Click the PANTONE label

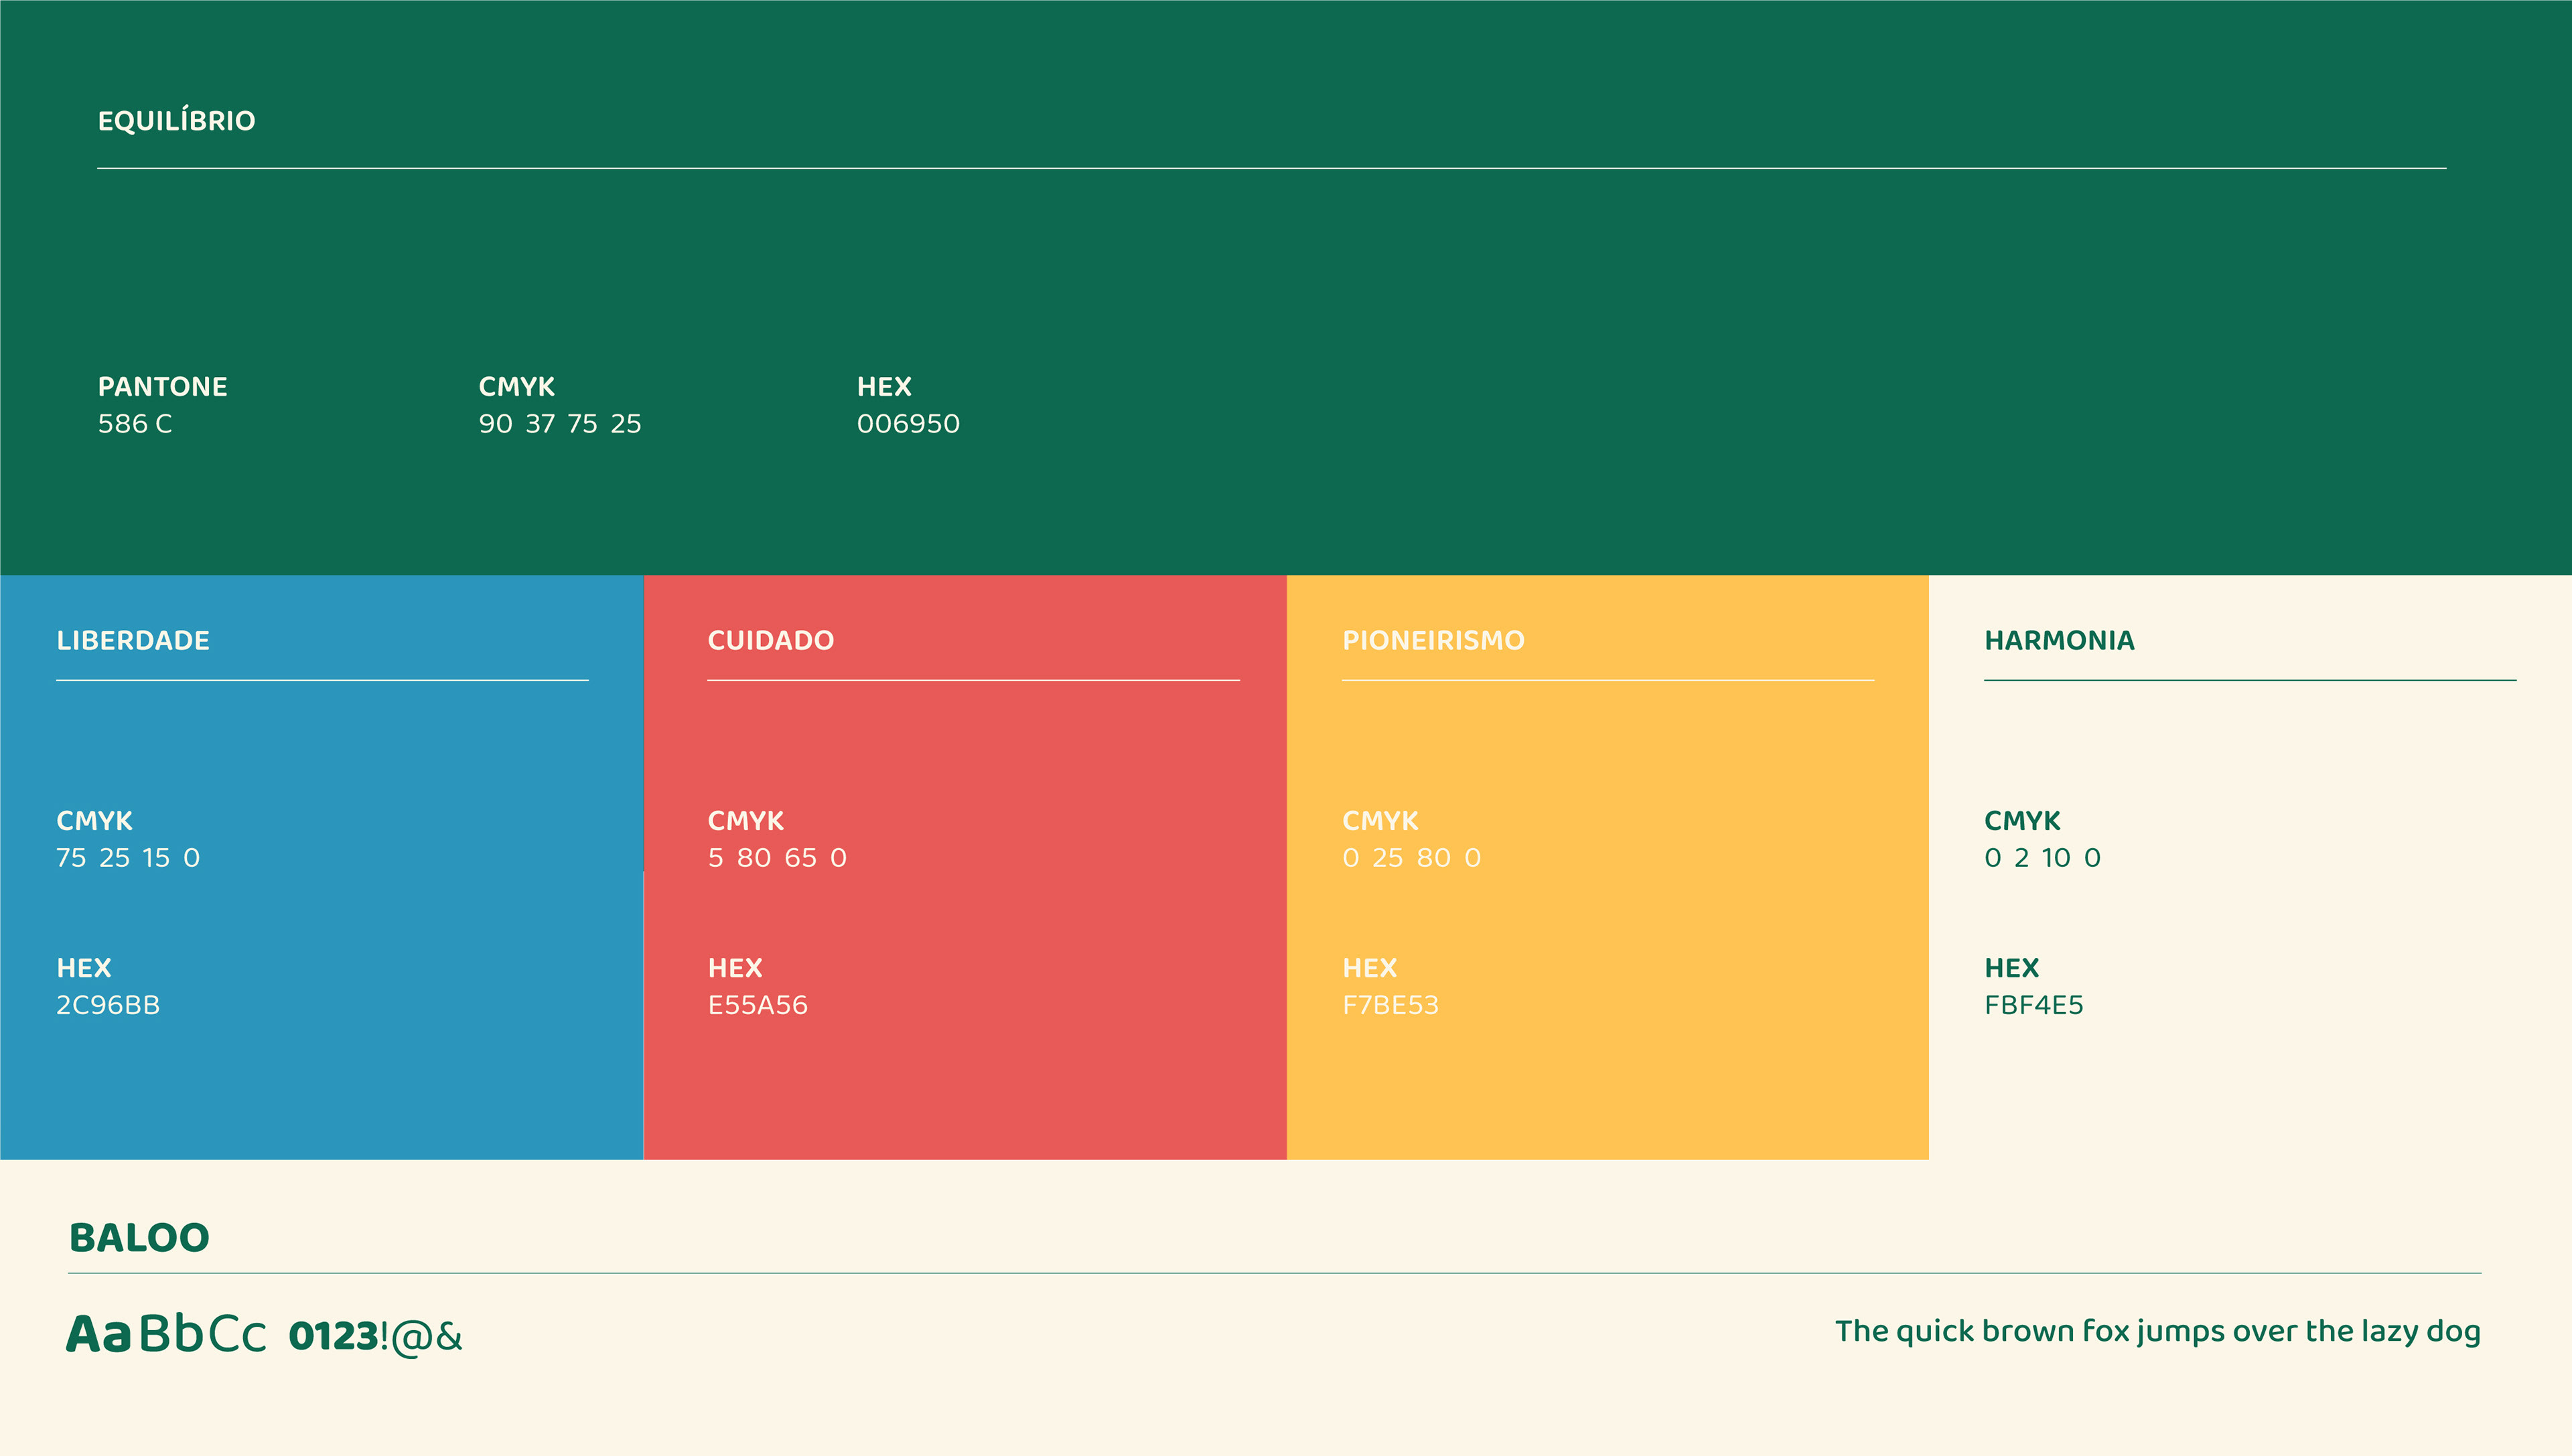coord(163,387)
